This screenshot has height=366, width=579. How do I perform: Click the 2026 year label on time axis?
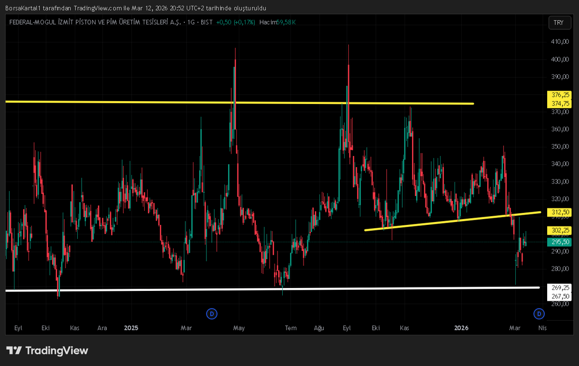coord(462,328)
